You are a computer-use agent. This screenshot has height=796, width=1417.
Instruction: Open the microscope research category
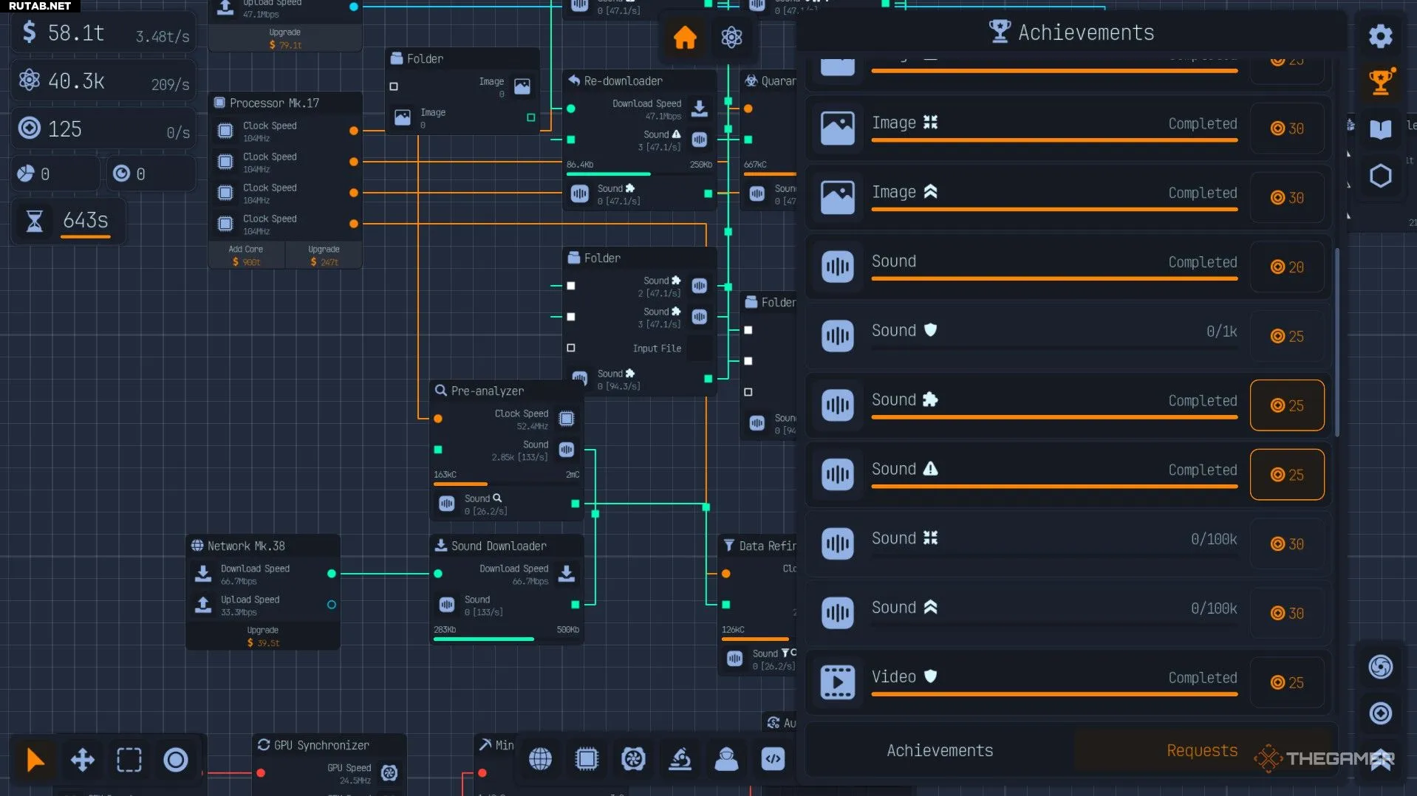pyautogui.click(x=680, y=758)
